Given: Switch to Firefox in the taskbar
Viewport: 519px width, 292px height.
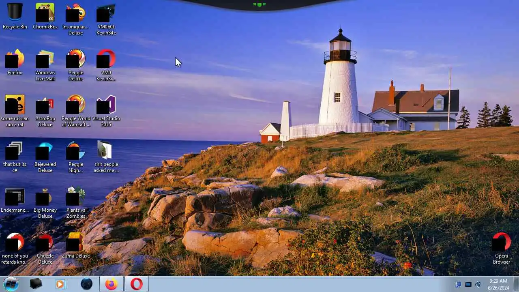Looking at the screenshot, I should 112,284.
